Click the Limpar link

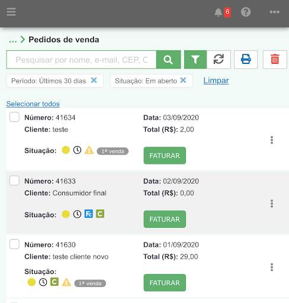tap(216, 80)
